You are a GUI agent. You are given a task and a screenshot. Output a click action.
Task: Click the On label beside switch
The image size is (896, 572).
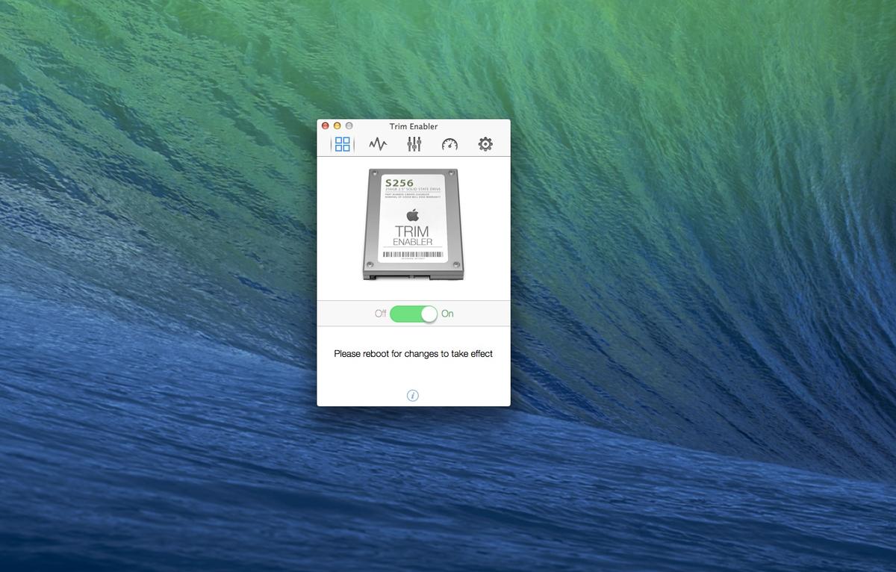447,314
